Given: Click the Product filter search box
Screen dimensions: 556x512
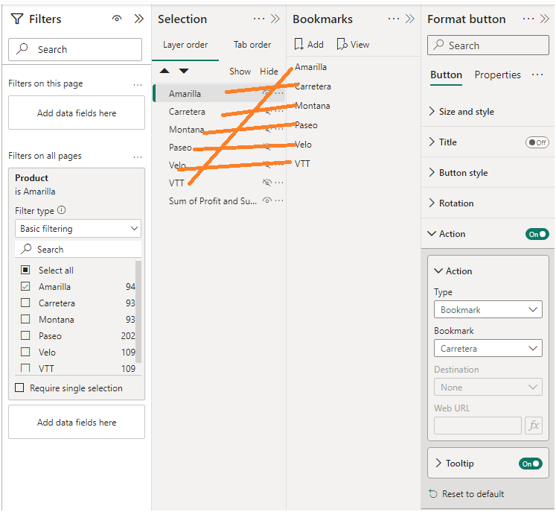Looking at the screenshot, I should 78,249.
